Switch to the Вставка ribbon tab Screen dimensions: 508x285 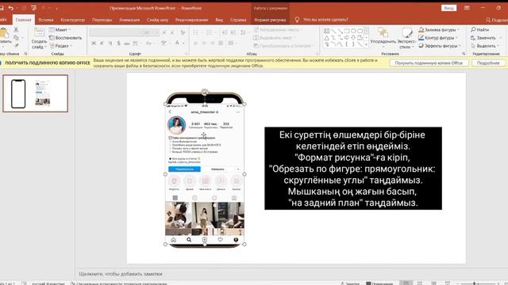pos(46,20)
